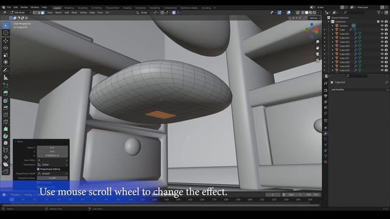Hide the Camera object in the outliner
This screenshot has height=219, width=390.
point(382,26)
